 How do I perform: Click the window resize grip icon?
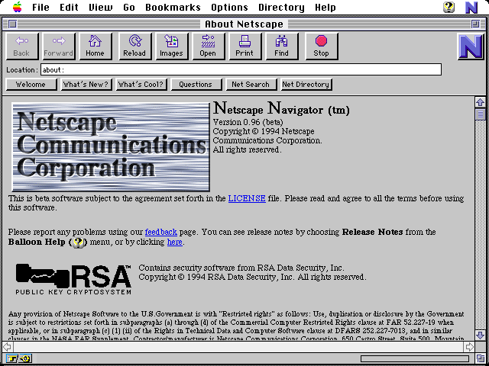tap(481, 358)
